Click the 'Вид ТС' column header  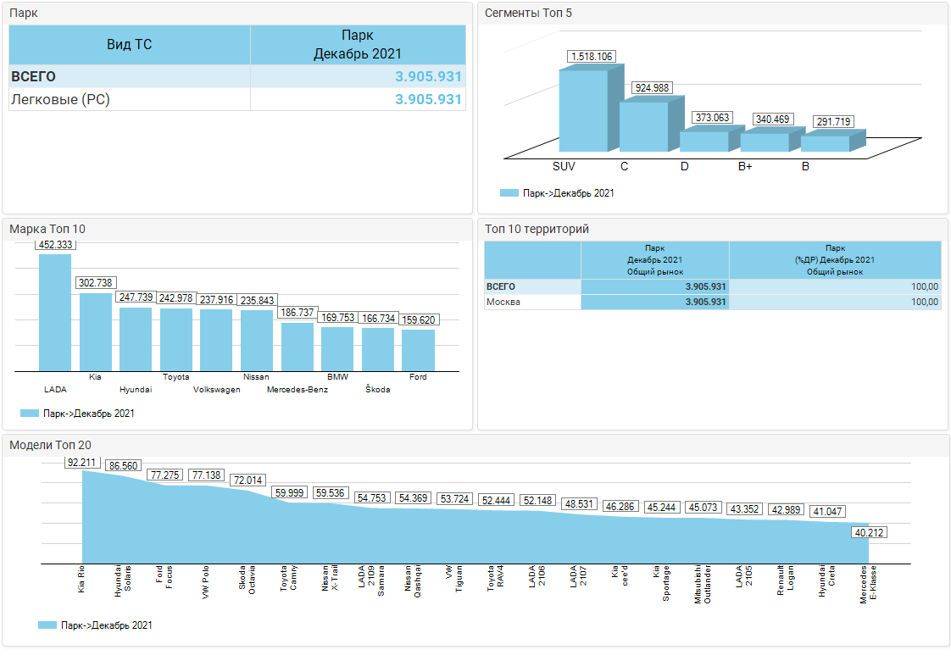click(x=130, y=44)
